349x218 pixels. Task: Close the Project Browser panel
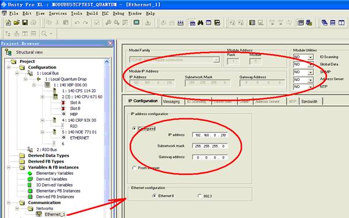110,43
